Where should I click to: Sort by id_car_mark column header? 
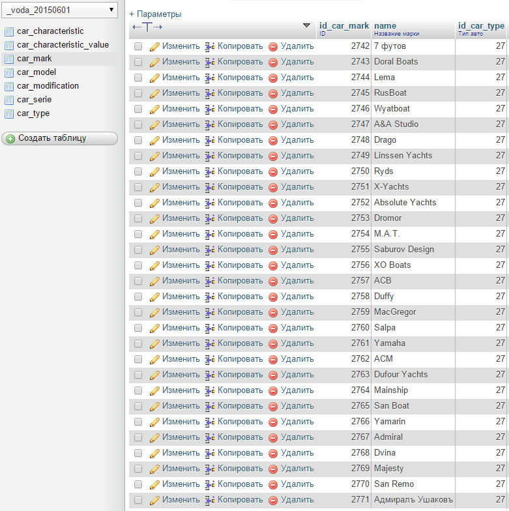(344, 26)
